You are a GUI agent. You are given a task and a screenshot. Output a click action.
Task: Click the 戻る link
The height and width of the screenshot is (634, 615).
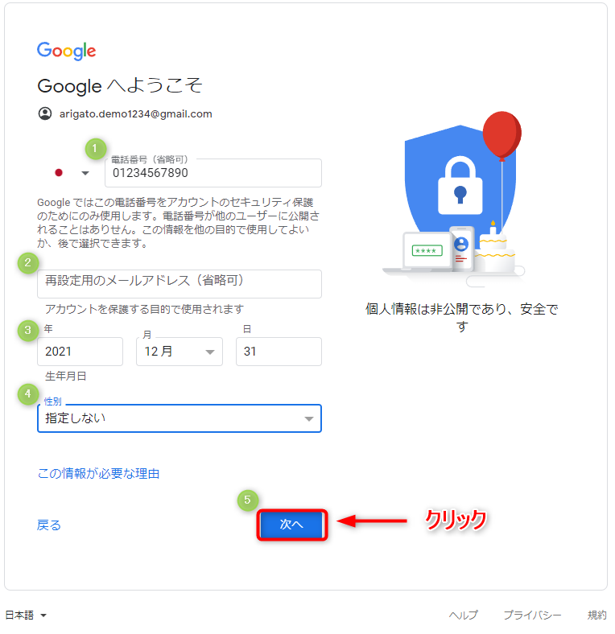click(x=48, y=525)
